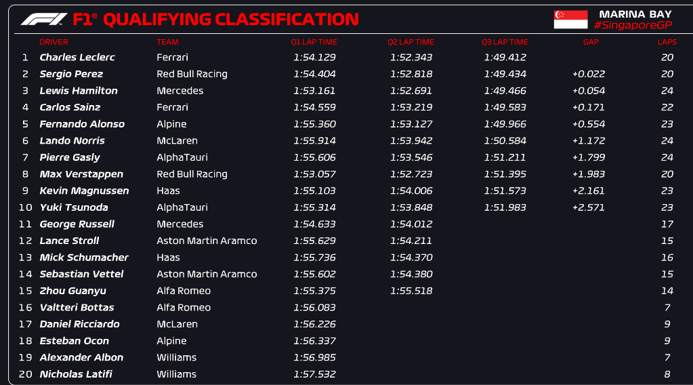
Task: Click Leclerc's Q3 time 1:49.412
Action: pyautogui.click(x=505, y=58)
